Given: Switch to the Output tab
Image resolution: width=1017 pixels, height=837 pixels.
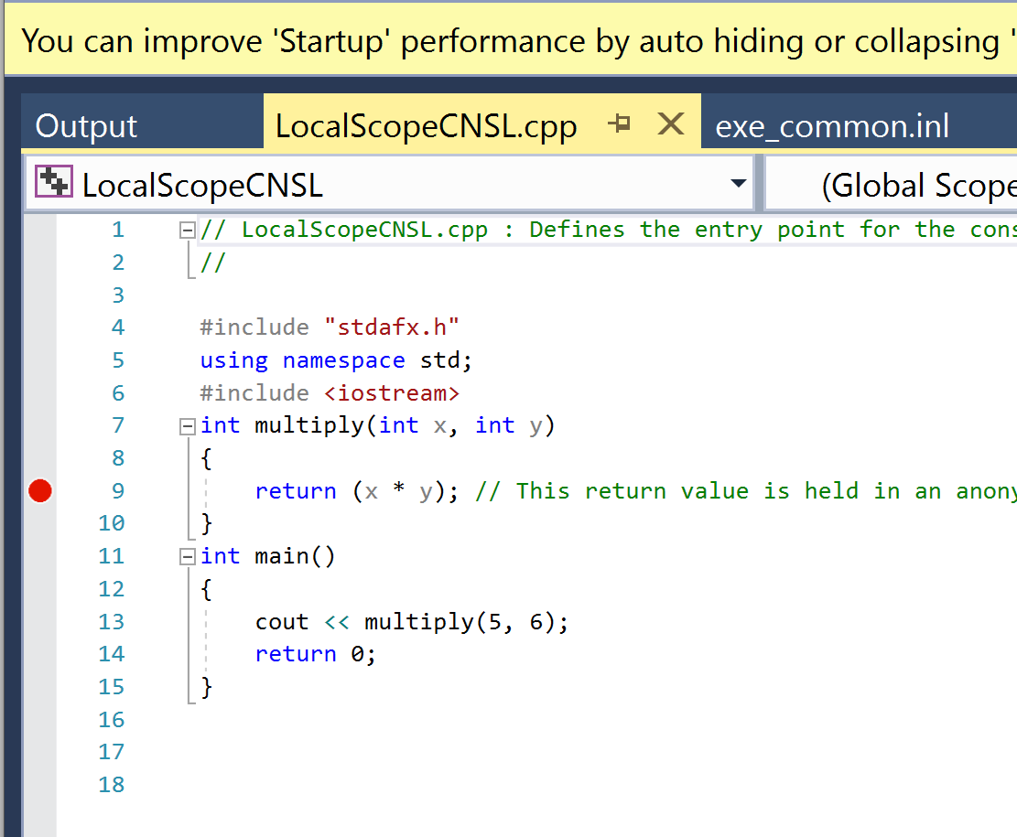Looking at the screenshot, I should [x=85, y=125].
